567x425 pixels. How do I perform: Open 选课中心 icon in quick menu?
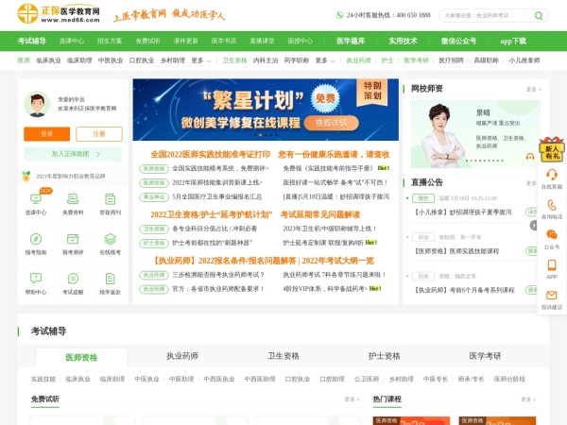(x=36, y=200)
